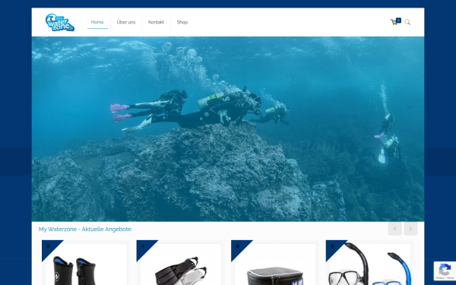This screenshot has width=456, height=285.
Task: Click star badge on fins product
Action: (143, 246)
